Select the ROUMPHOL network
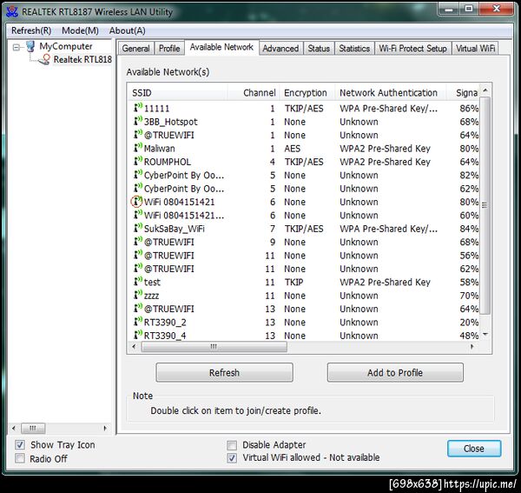Viewport: 521px width, 493px height. [305, 162]
